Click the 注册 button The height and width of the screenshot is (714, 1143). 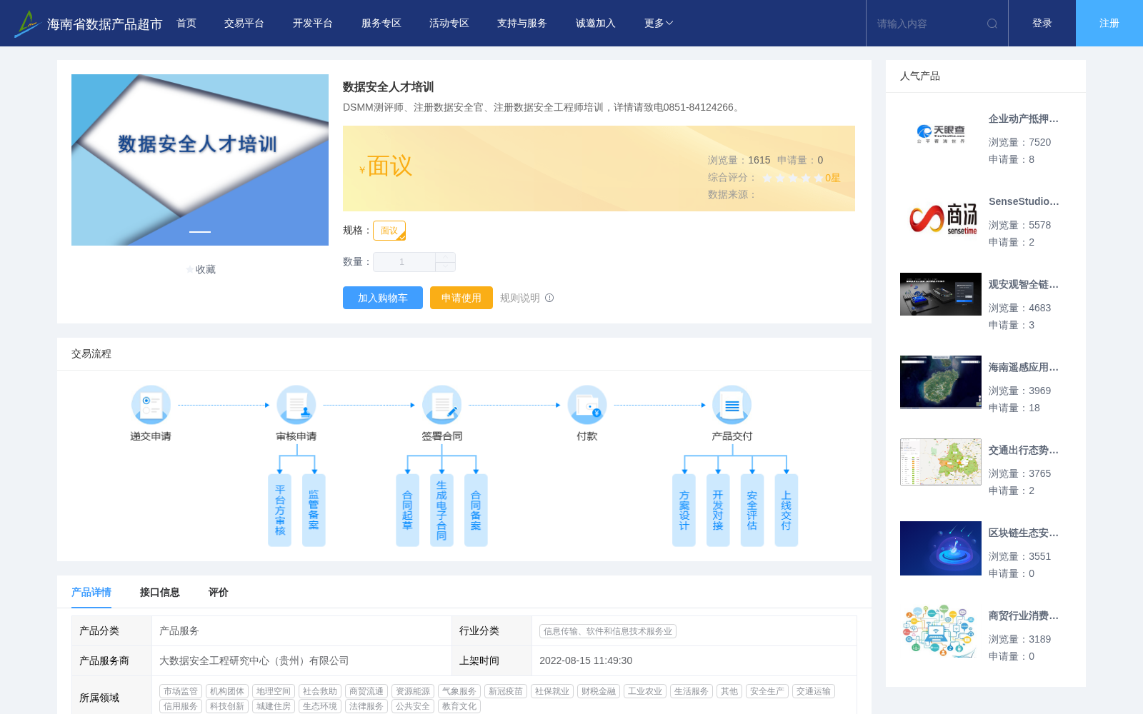point(1109,24)
